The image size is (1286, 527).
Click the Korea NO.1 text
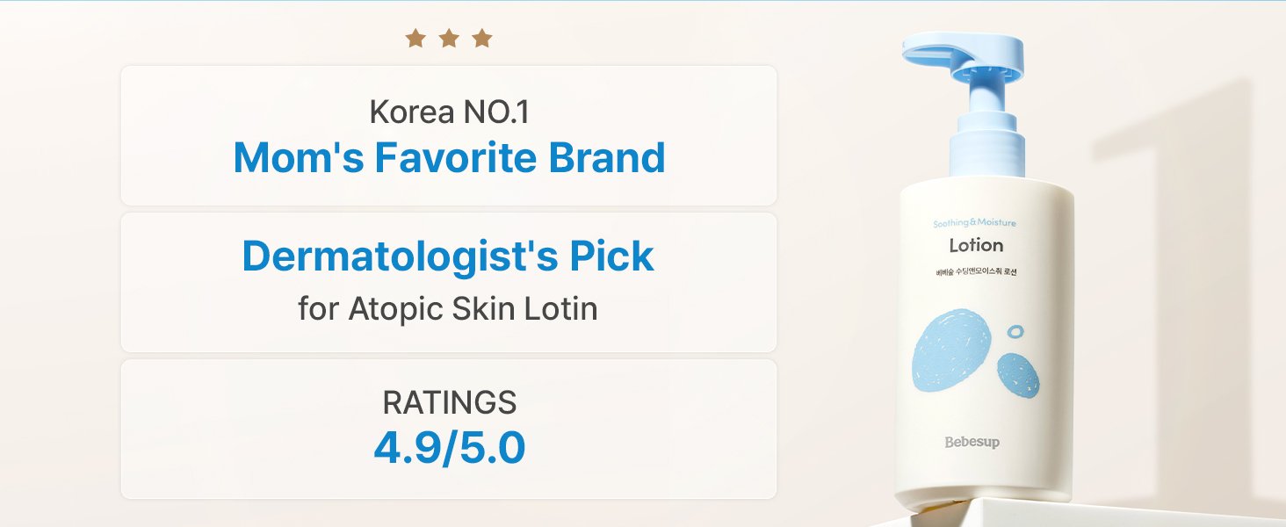449,112
